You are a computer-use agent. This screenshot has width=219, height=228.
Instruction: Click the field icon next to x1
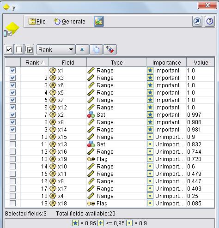tap(53, 71)
